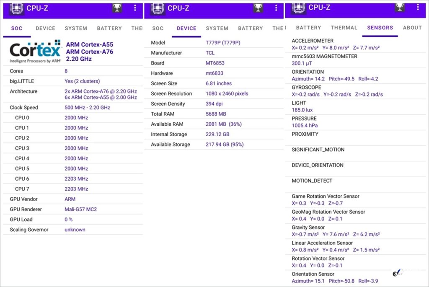The width and height of the screenshot is (429, 287).
Task: Tap the Screen Resolution 1080 x 2460 row
Action: (x=214, y=93)
